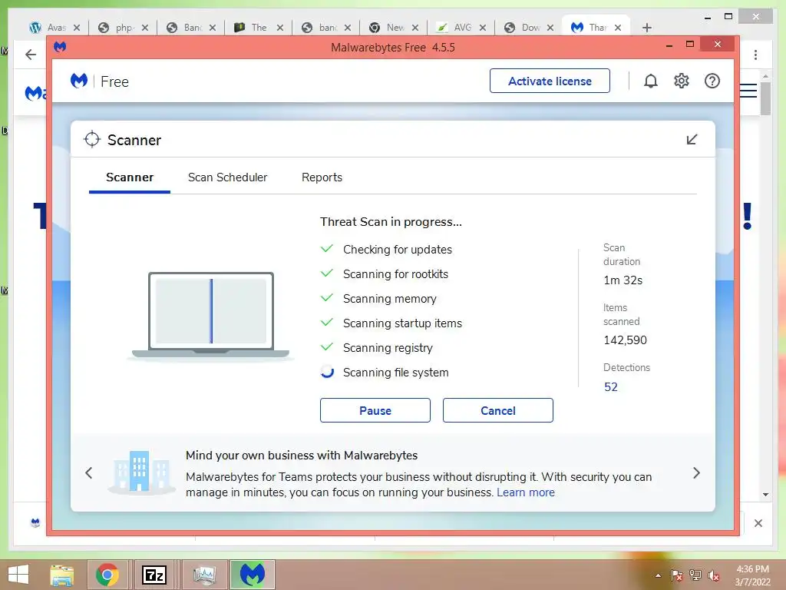Show hidden system tray icons
The height and width of the screenshot is (590, 786).
(658, 575)
